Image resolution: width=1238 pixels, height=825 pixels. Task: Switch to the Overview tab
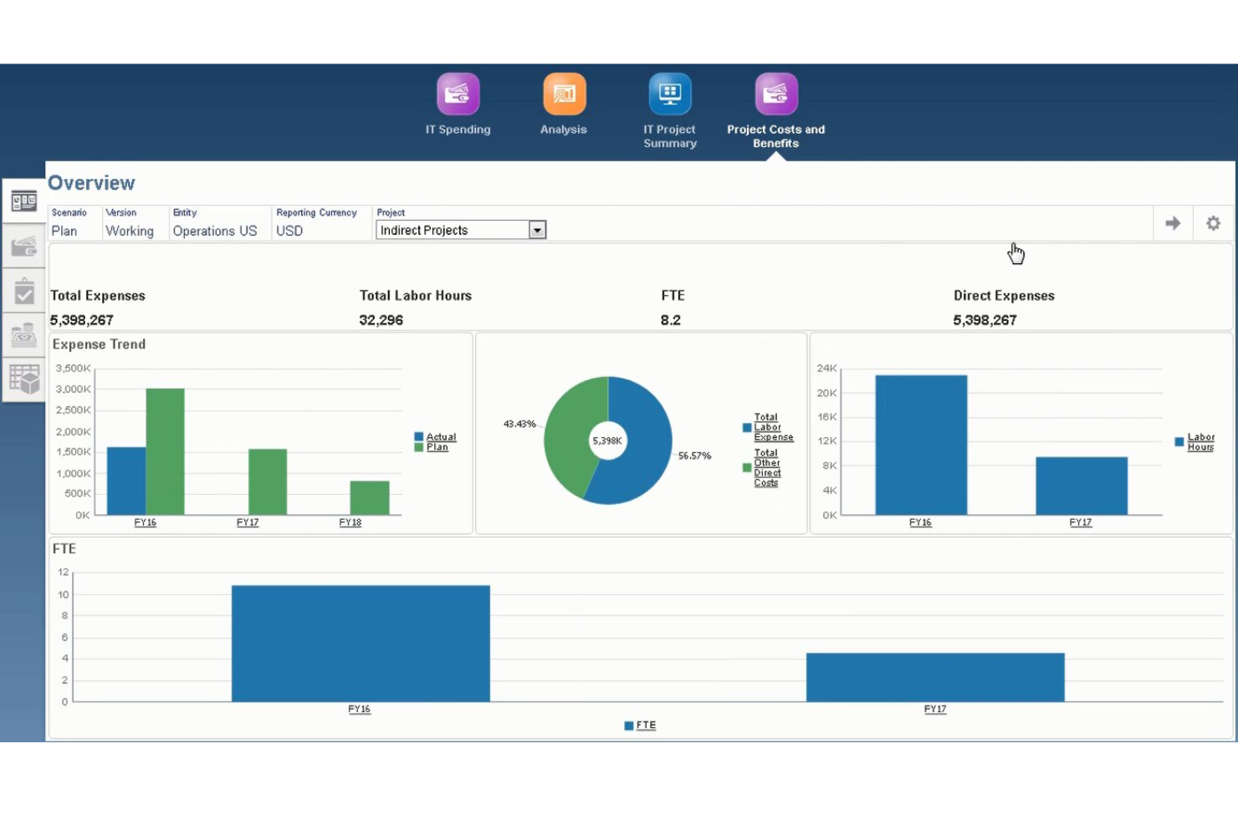(x=91, y=182)
